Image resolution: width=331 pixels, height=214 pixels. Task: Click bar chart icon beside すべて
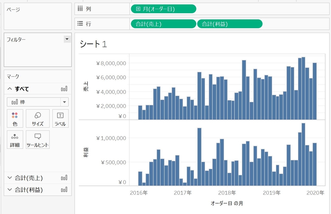(x=64, y=89)
